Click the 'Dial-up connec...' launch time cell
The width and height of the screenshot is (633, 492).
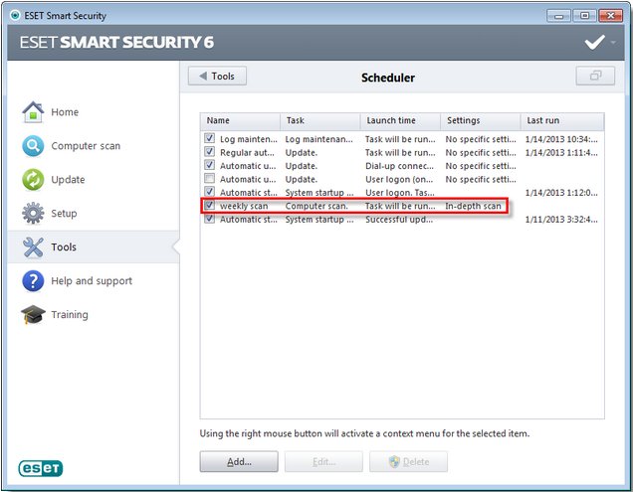(399, 166)
